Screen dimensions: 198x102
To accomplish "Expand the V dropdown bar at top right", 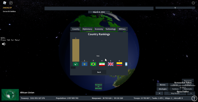I will tap(175, 8).
